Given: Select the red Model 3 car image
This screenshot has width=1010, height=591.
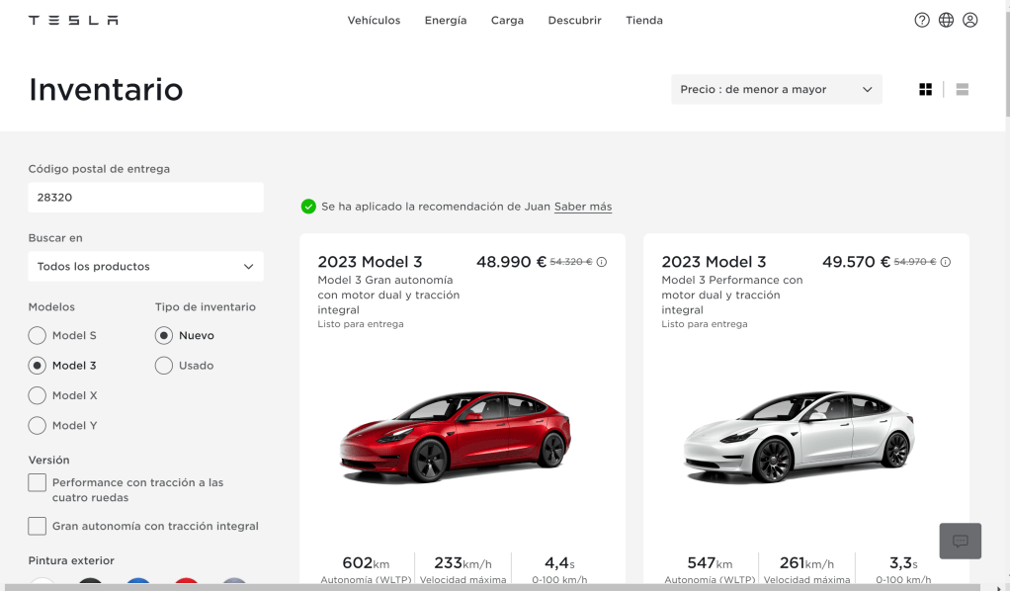Looking at the screenshot, I should (455, 435).
